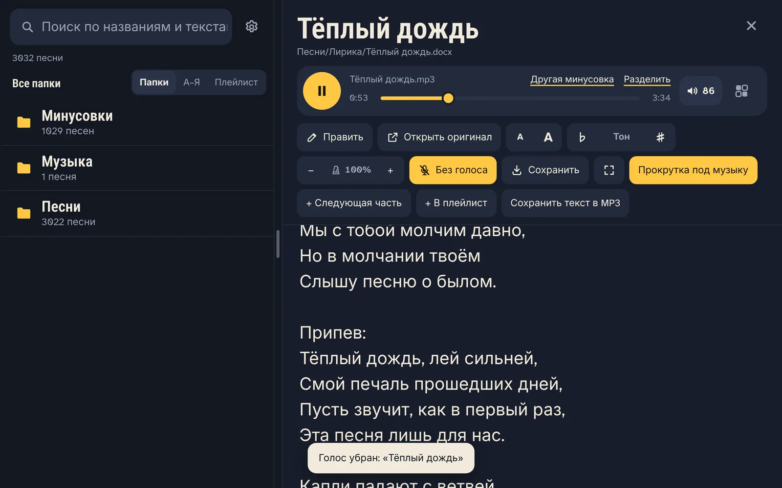Click Править edit button
Screen dimensions: 782x488
tap(335, 137)
